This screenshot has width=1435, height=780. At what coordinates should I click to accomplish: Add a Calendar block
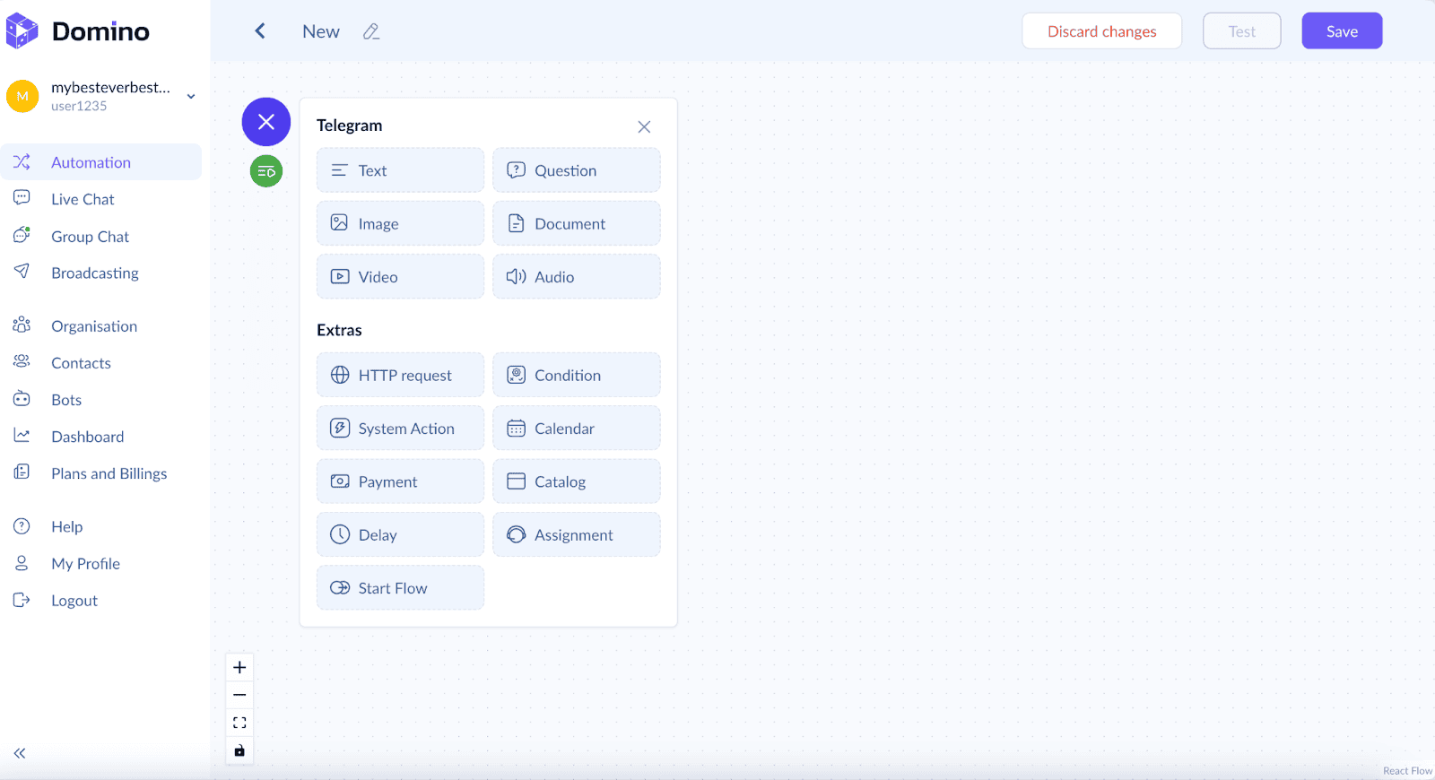(x=577, y=429)
